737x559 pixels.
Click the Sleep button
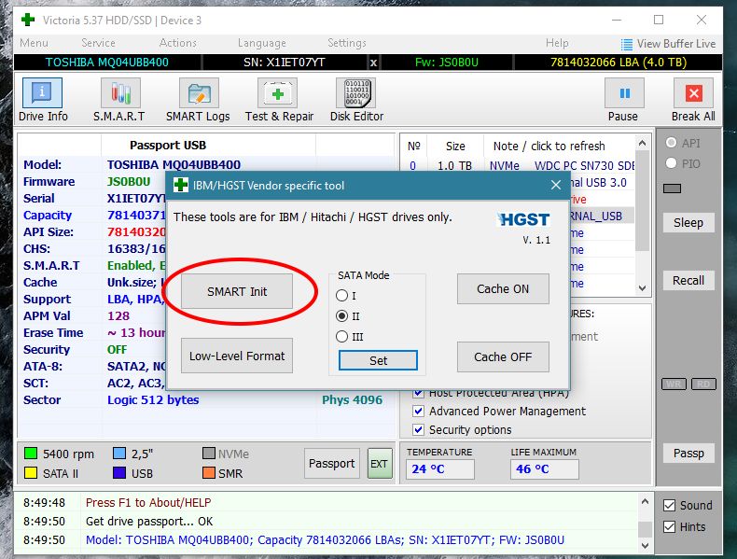[688, 222]
